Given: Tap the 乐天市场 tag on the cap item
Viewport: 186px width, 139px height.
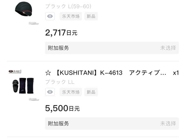Looking at the screenshot, I should [71, 16].
